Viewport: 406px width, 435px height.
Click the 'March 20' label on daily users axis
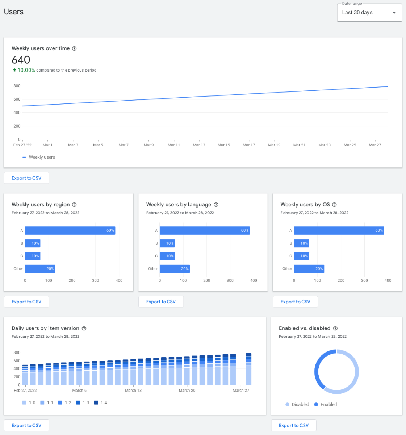(187, 391)
